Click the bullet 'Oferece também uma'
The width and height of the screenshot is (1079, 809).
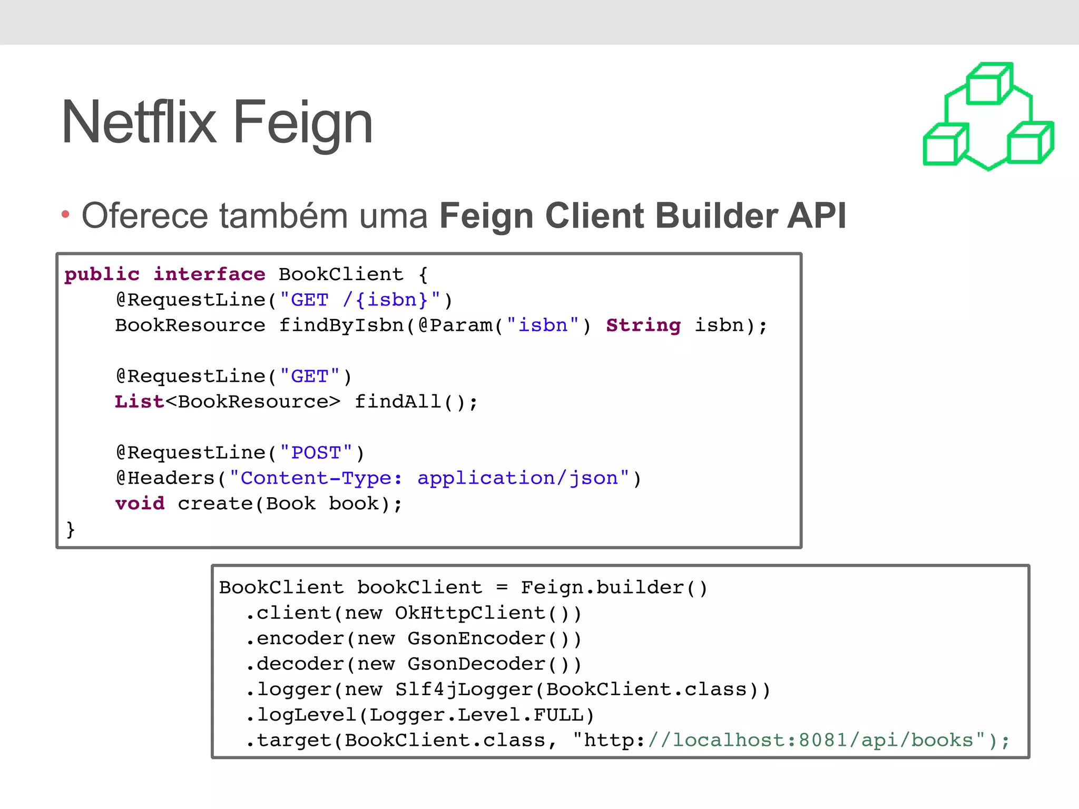click(254, 215)
